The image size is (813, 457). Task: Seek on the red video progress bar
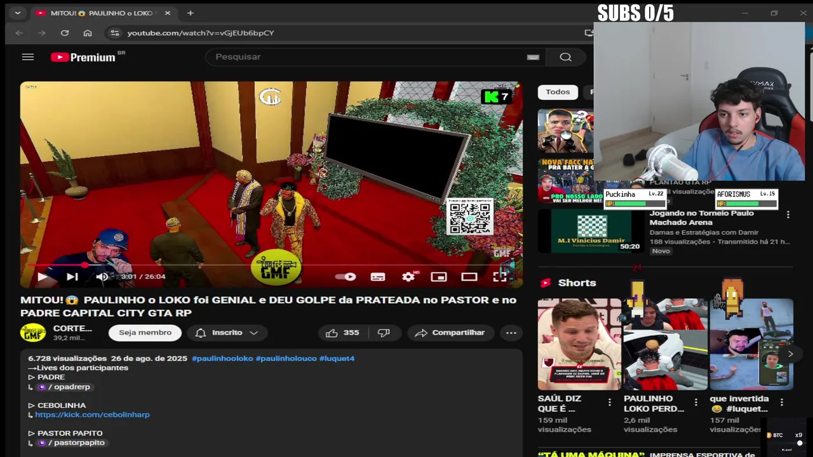point(272,265)
